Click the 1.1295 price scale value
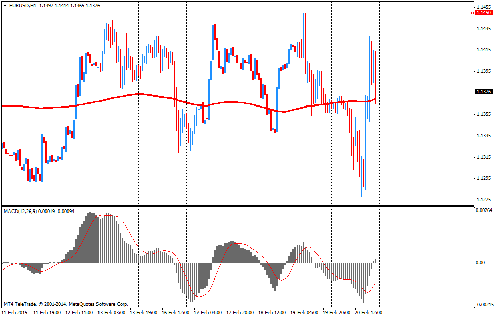Image resolution: width=494 pixels, height=317 pixels. 483,178
